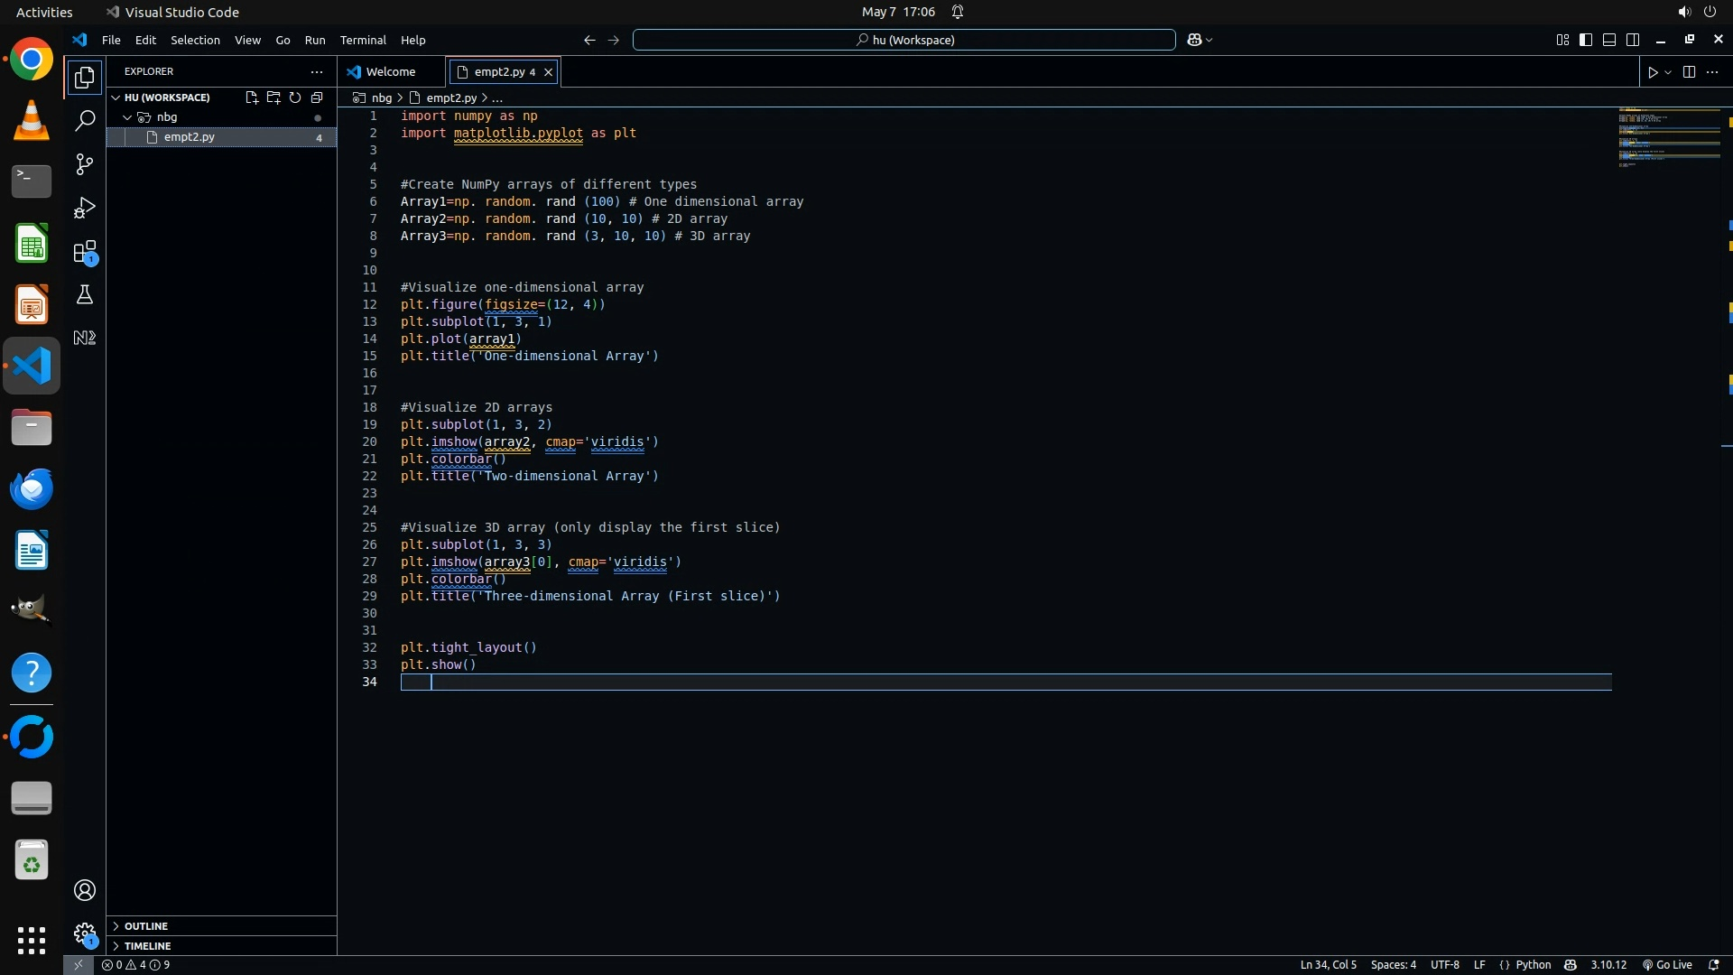Expand the TIMELINE section

pyautogui.click(x=147, y=946)
